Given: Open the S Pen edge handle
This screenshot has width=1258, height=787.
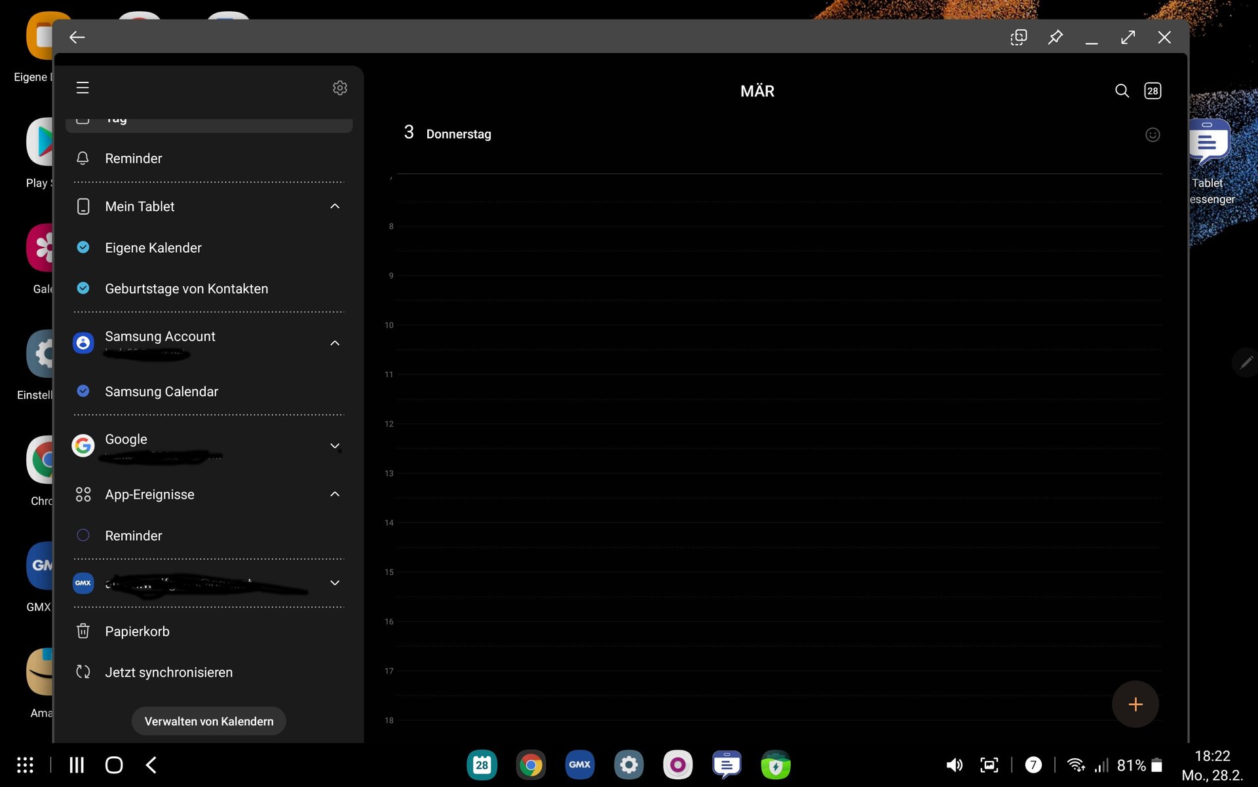Looking at the screenshot, I should tap(1246, 361).
